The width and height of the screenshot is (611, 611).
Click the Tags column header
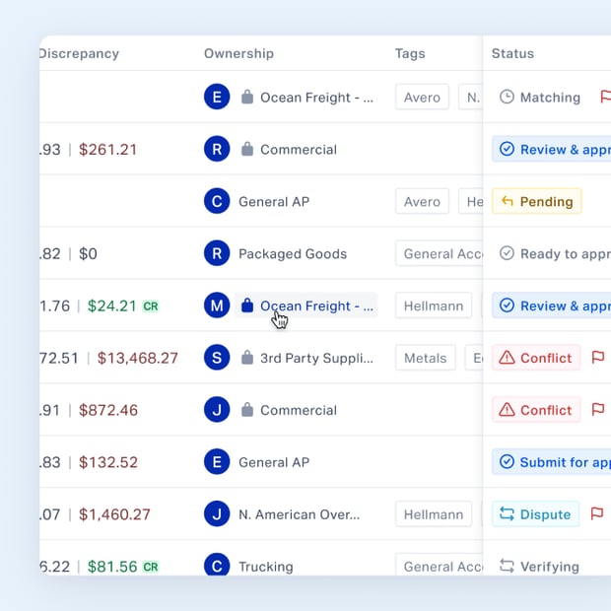coord(410,53)
